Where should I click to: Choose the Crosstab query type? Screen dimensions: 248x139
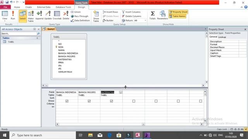point(57,15)
